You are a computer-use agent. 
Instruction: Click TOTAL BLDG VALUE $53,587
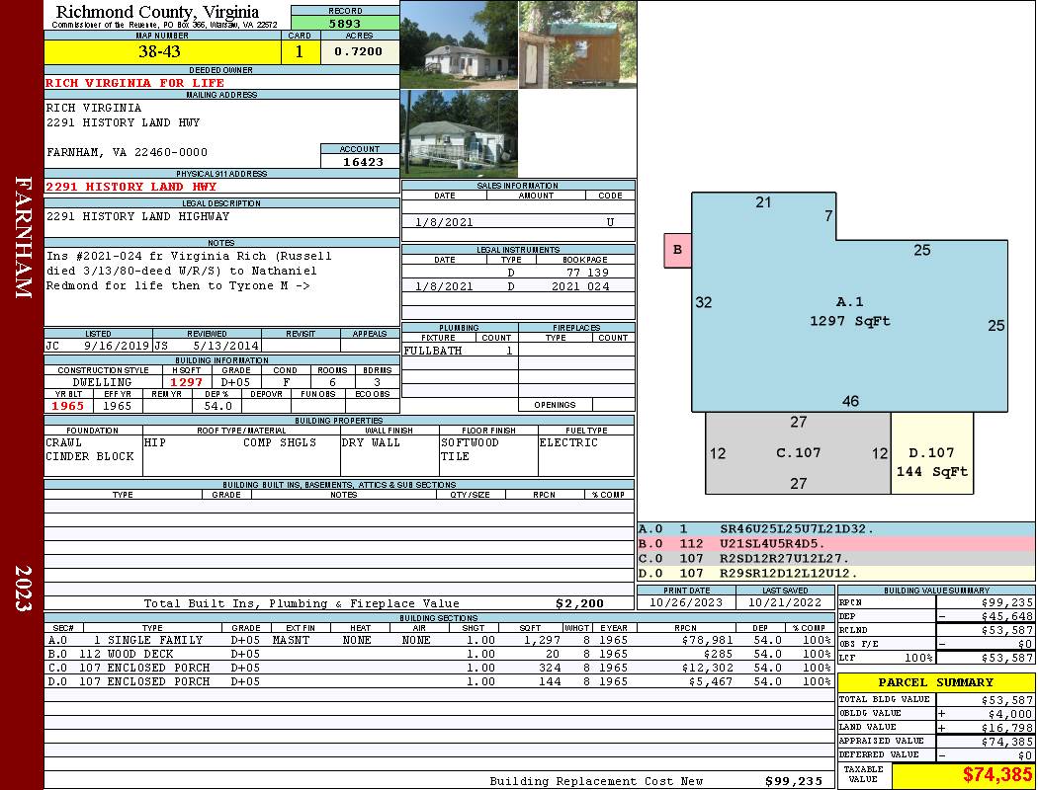(x=1007, y=699)
